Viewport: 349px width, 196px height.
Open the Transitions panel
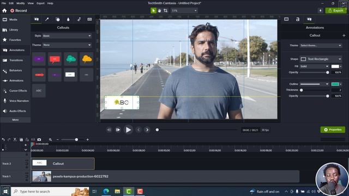coord(15,60)
